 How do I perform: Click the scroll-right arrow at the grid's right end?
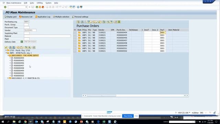tap(187, 95)
